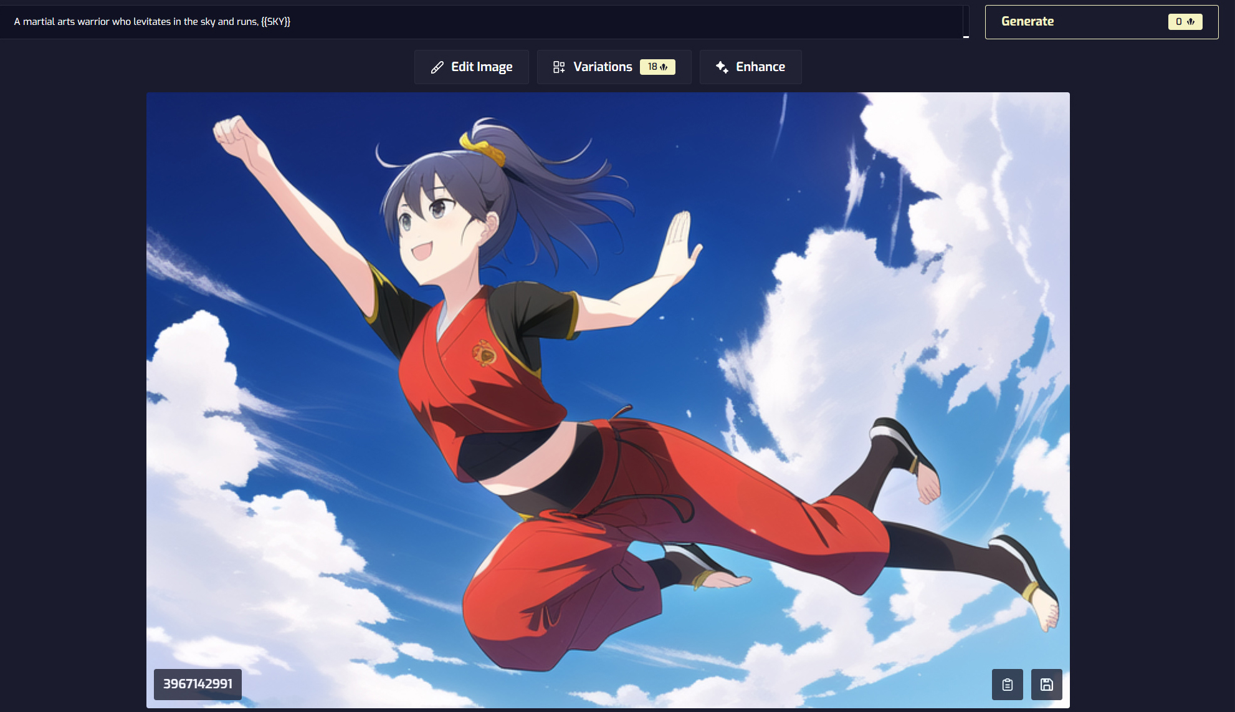Click the yellow hair scrunchie in image
The height and width of the screenshot is (712, 1235).
(x=484, y=148)
